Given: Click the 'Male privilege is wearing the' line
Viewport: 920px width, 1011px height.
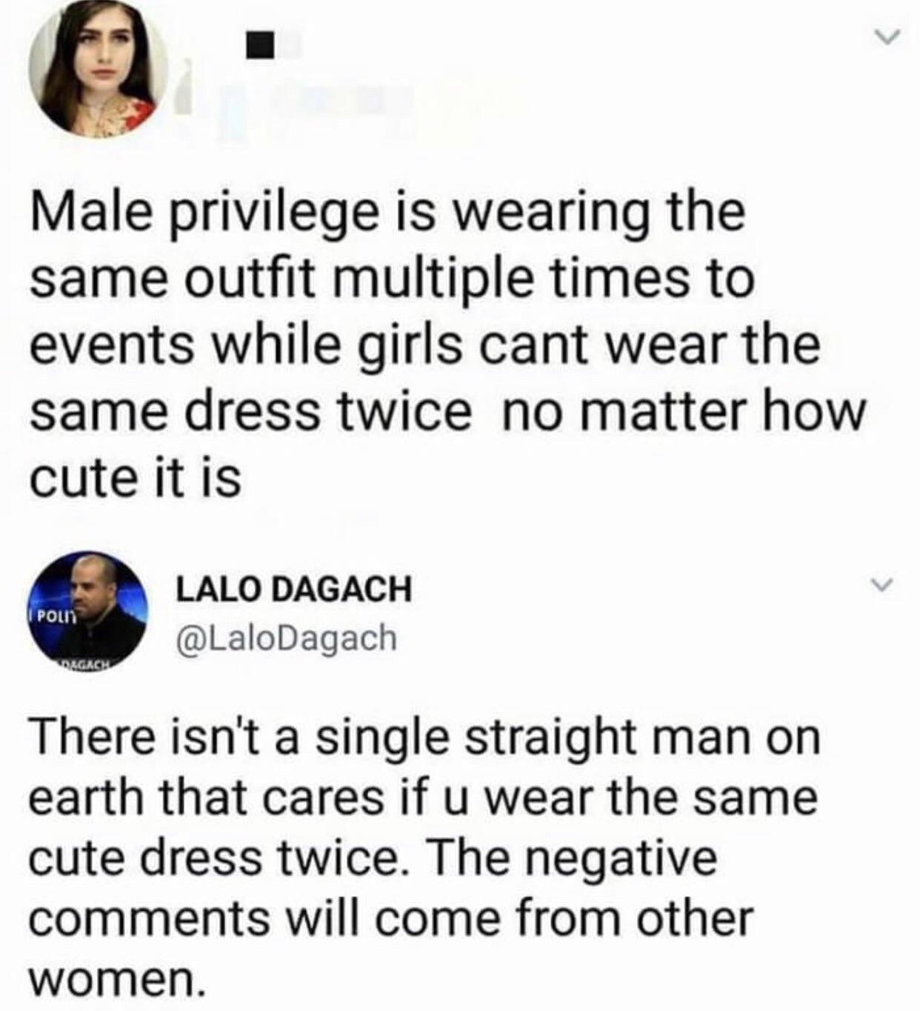Looking at the screenshot, I should pyautogui.click(x=387, y=215).
